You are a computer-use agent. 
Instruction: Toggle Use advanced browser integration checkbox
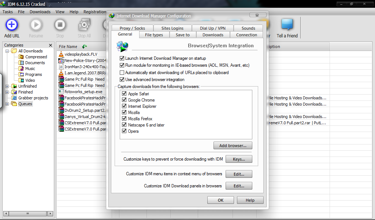[122, 80]
